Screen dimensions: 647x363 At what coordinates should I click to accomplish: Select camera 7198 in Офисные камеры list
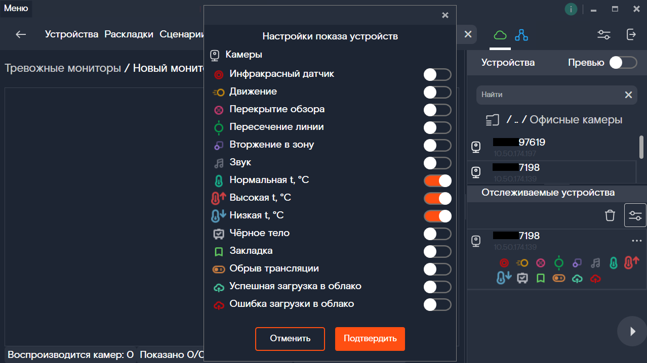point(551,171)
